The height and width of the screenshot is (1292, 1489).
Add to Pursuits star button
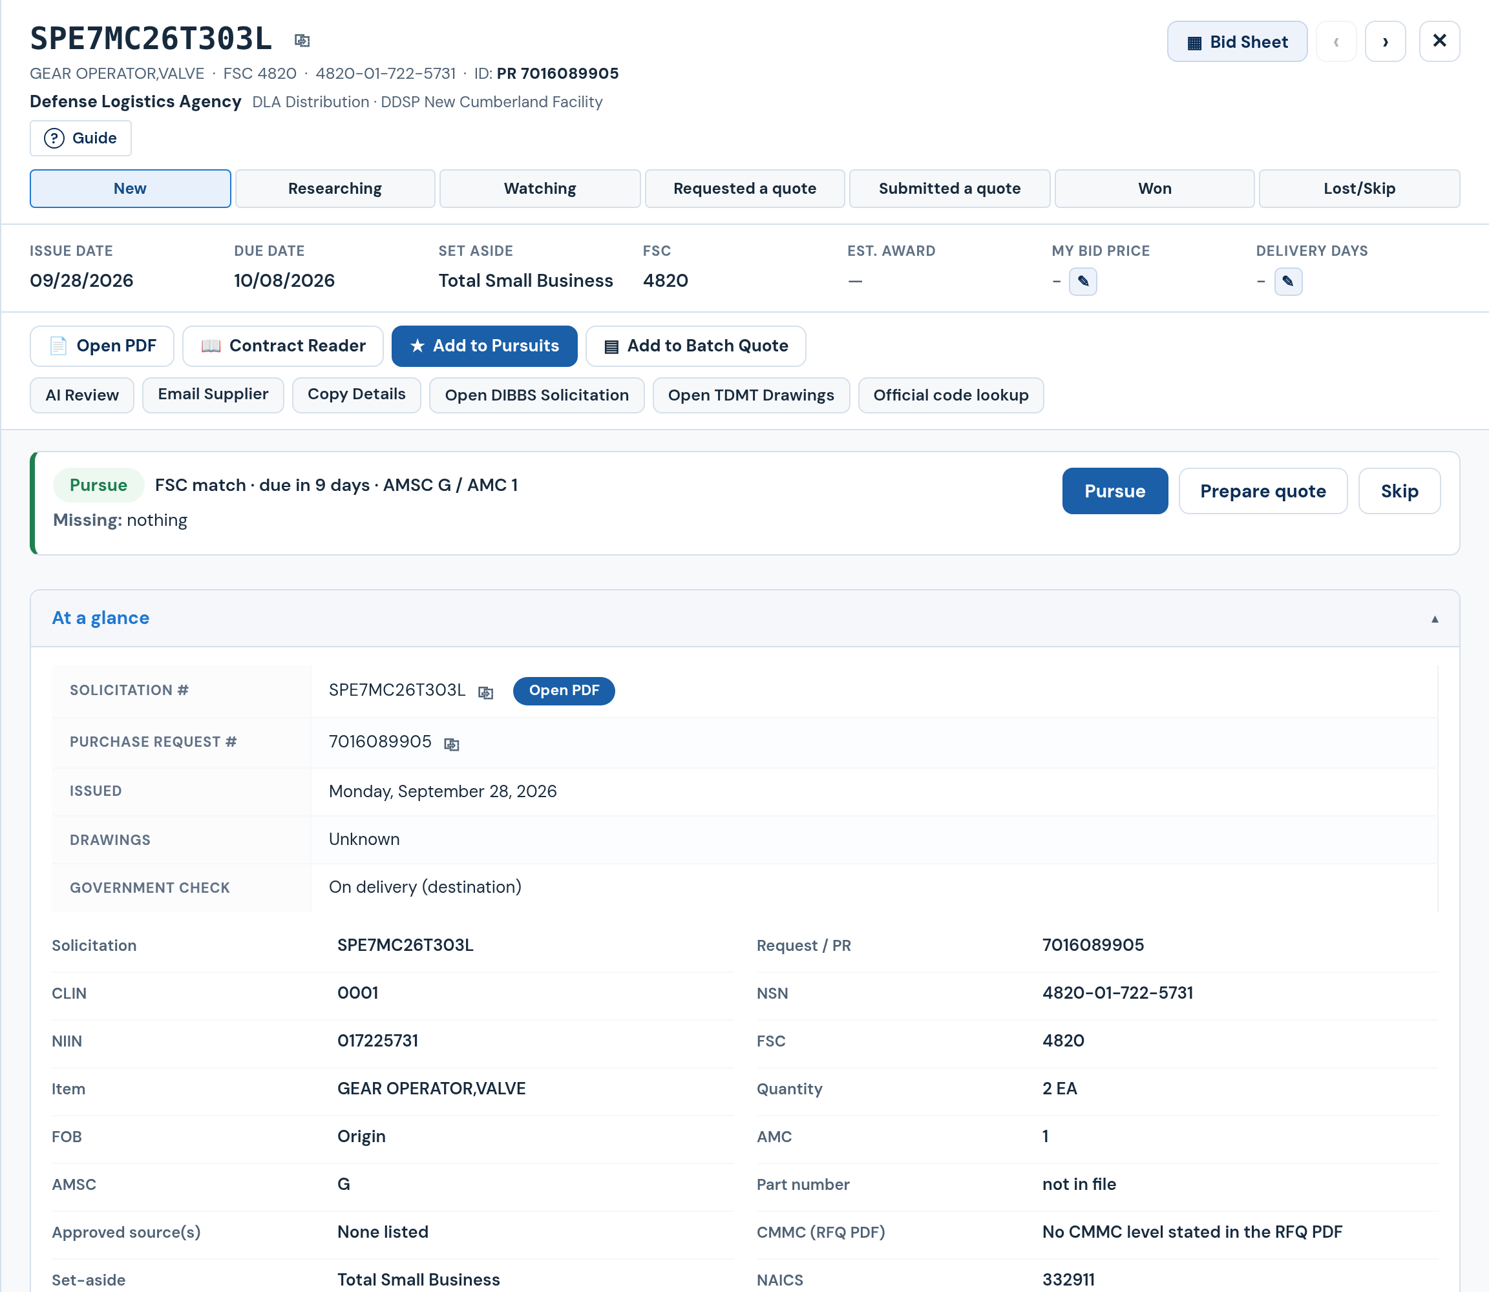(484, 346)
